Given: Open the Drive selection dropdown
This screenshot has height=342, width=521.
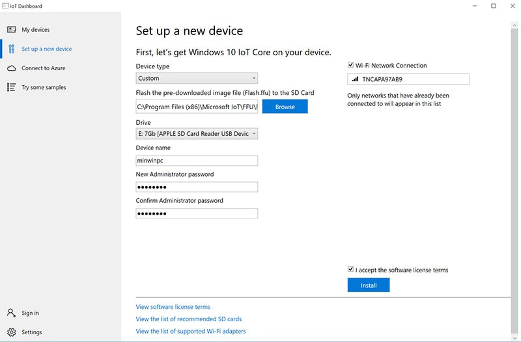Looking at the screenshot, I should click(197, 134).
